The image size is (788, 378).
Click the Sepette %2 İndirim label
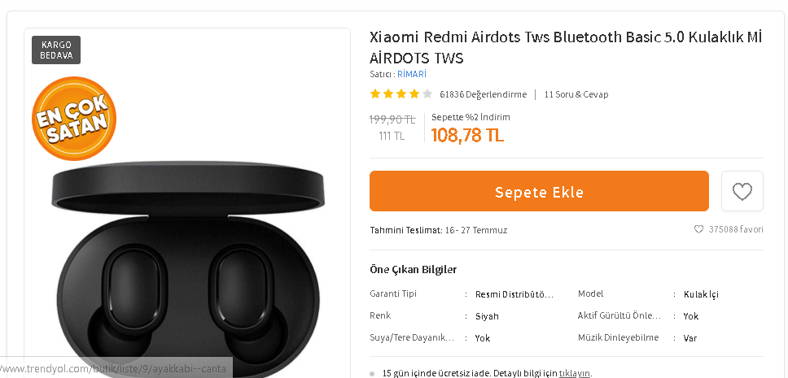point(471,118)
